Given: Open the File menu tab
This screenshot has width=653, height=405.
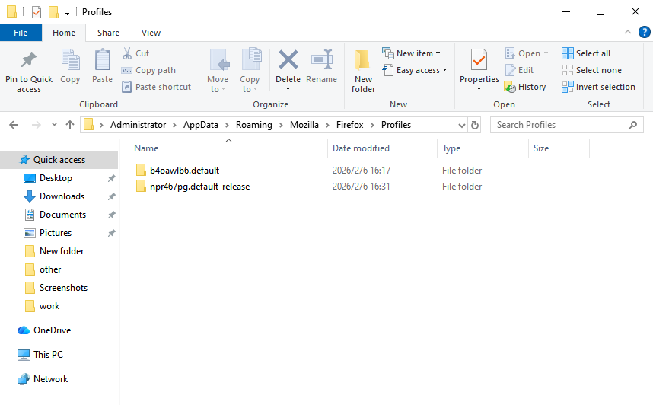Looking at the screenshot, I should [x=21, y=33].
